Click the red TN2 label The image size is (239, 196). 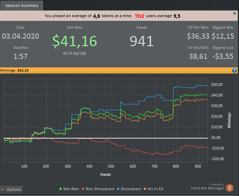point(139,16)
